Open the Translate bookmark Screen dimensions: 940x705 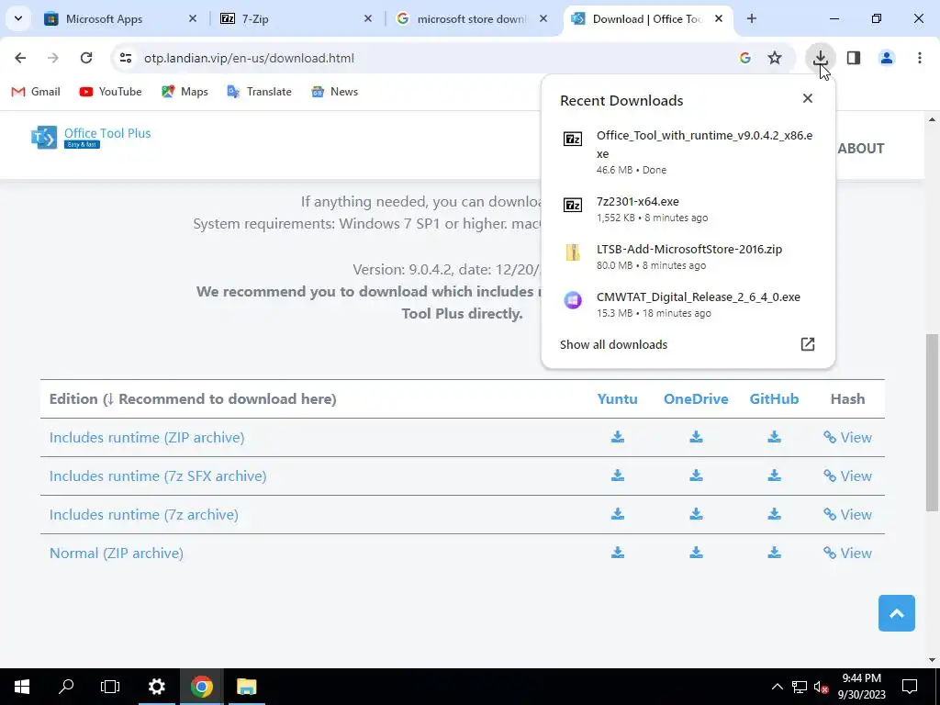tap(259, 92)
